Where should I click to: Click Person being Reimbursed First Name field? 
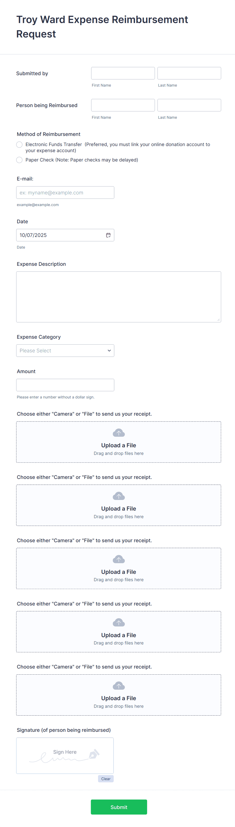[x=123, y=105]
